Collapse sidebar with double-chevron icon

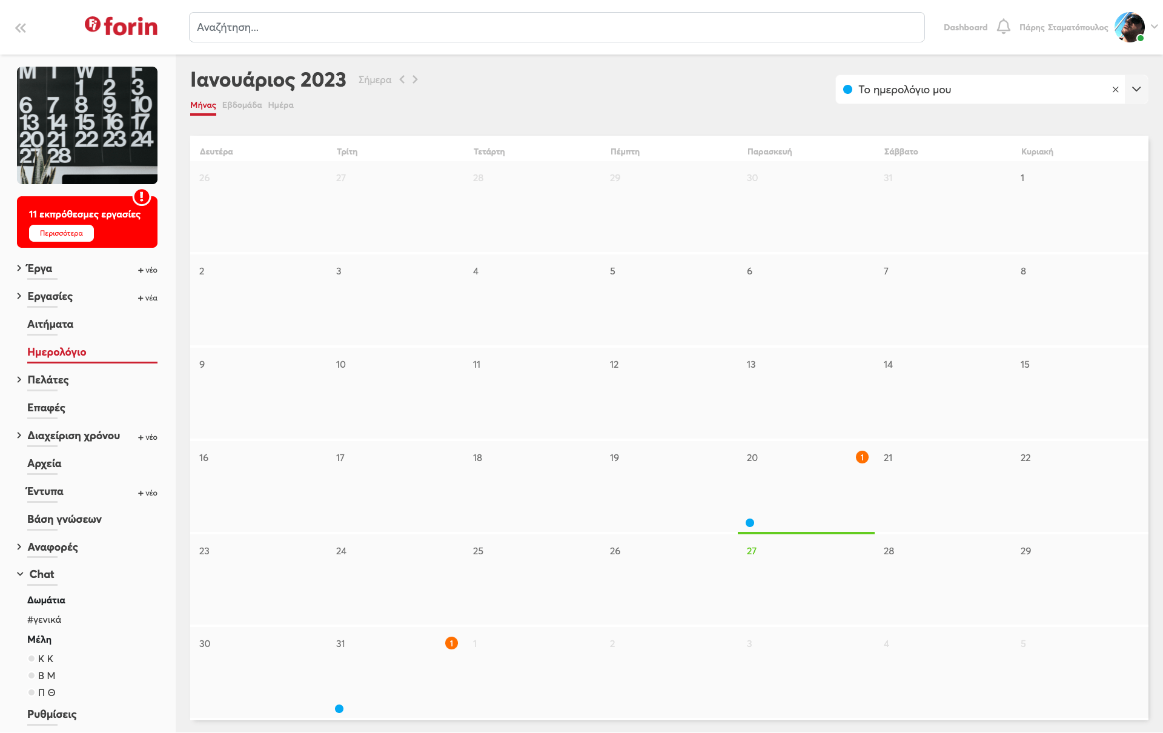(21, 28)
